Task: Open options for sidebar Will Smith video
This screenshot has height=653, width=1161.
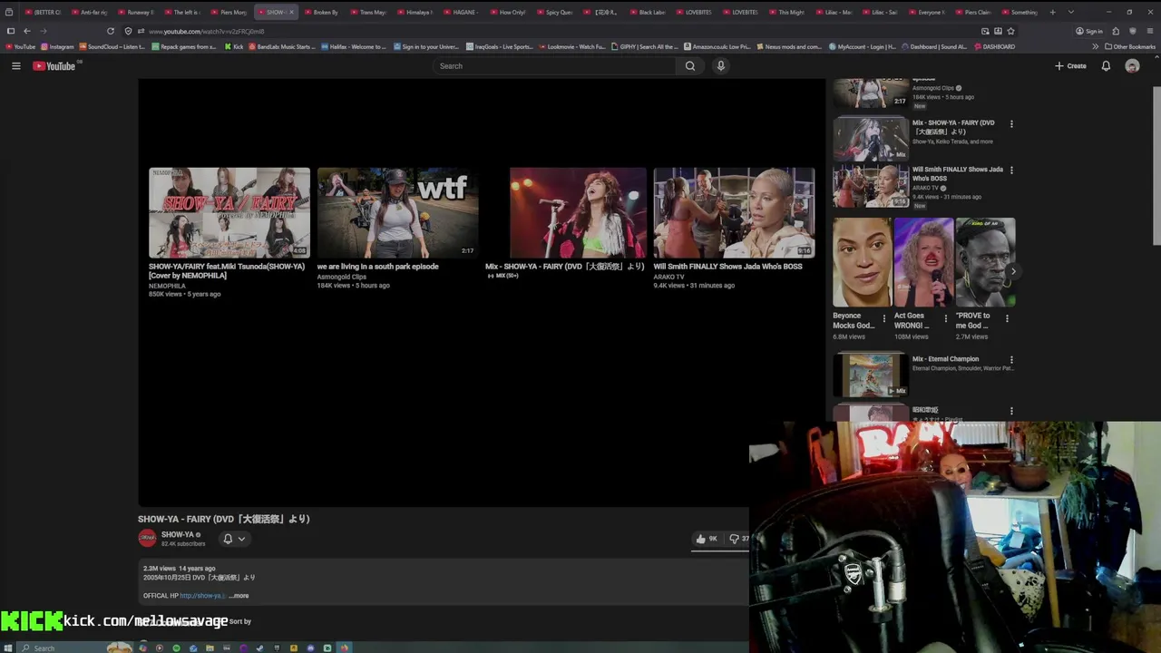Action: pyautogui.click(x=1011, y=171)
